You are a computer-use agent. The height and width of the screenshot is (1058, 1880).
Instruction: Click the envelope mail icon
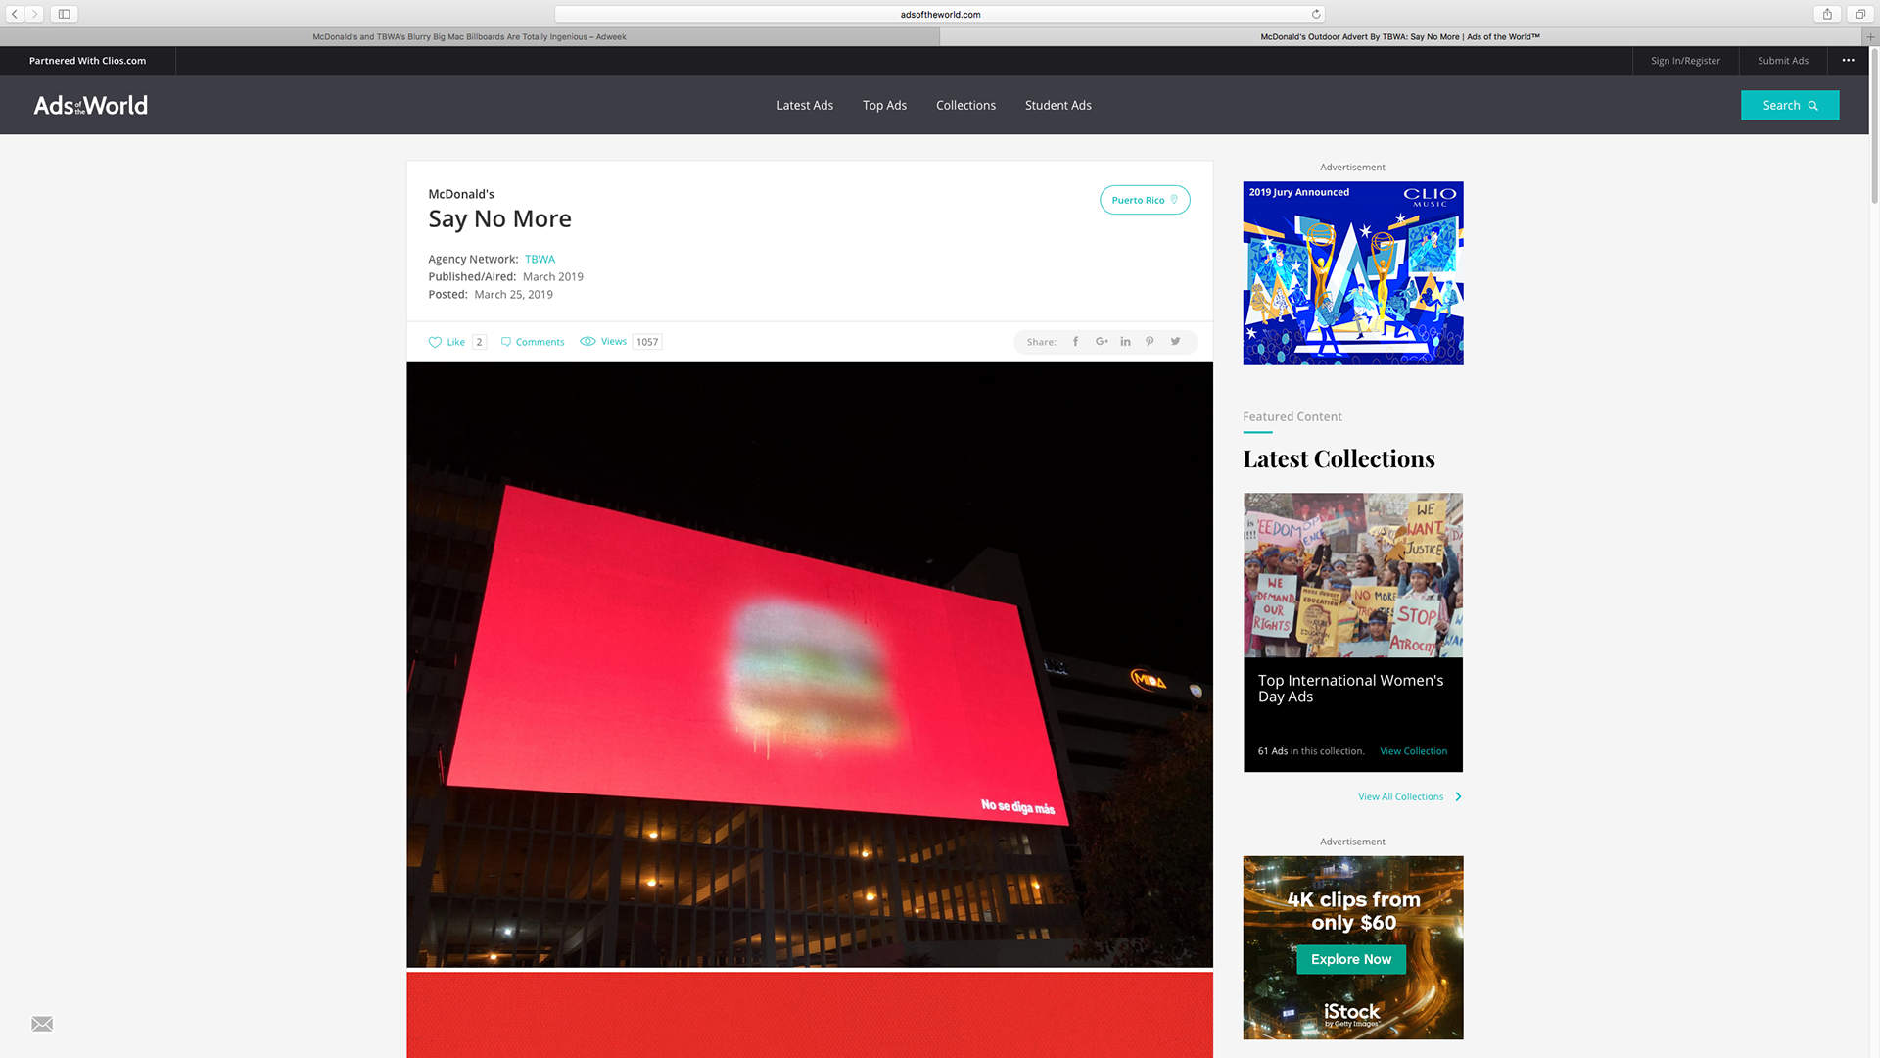pyautogui.click(x=42, y=1024)
